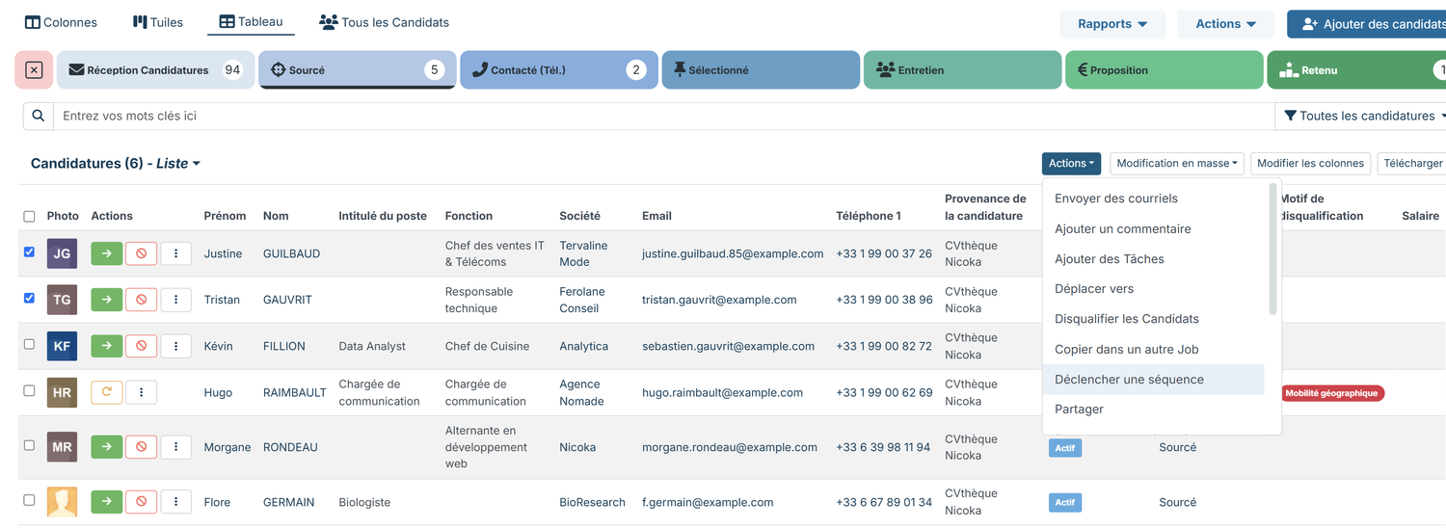This screenshot has height=529, width=1446.
Task: Select Partager in Actions menu
Action: click(x=1153, y=410)
